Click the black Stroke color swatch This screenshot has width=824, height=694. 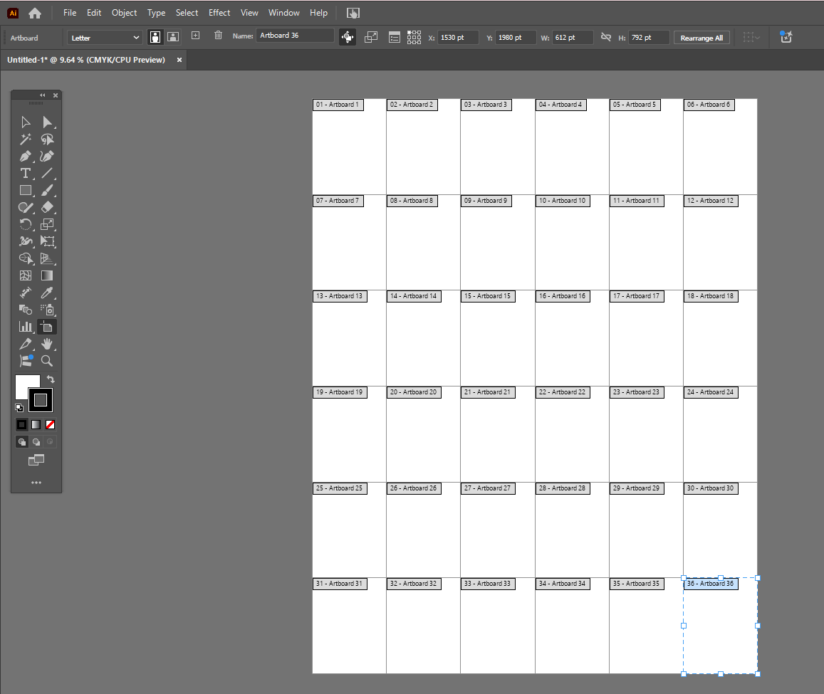[x=41, y=400]
